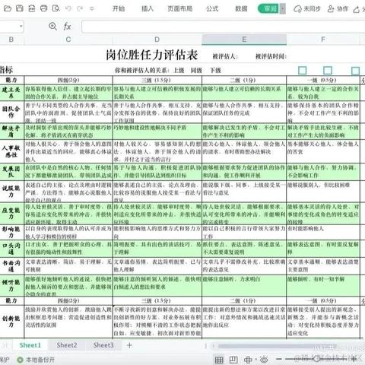Click the 建立关系 row label
This screenshot has height=365, width=365.
[x=11, y=93]
